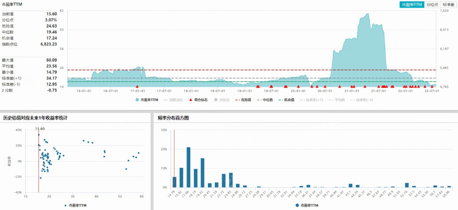Toggle the 市盈率TTM legend circle in the top chart
This screenshot has height=210, width=458.
coord(137,100)
